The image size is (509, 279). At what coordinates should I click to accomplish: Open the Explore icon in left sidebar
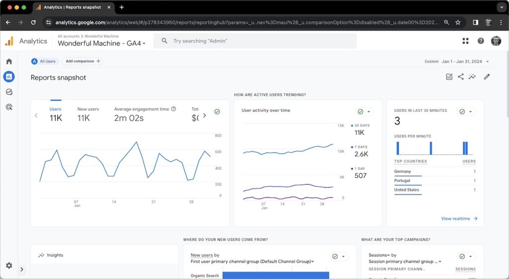point(9,92)
